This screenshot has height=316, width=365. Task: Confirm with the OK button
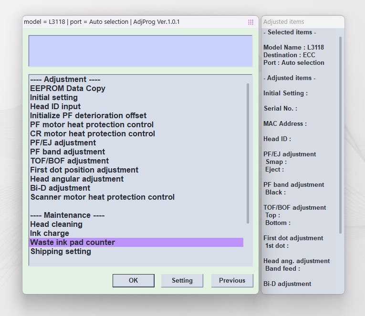(x=134, y=280)
